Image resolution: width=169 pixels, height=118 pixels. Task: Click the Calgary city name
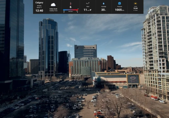pyautogui.click(x=39, y=3)
